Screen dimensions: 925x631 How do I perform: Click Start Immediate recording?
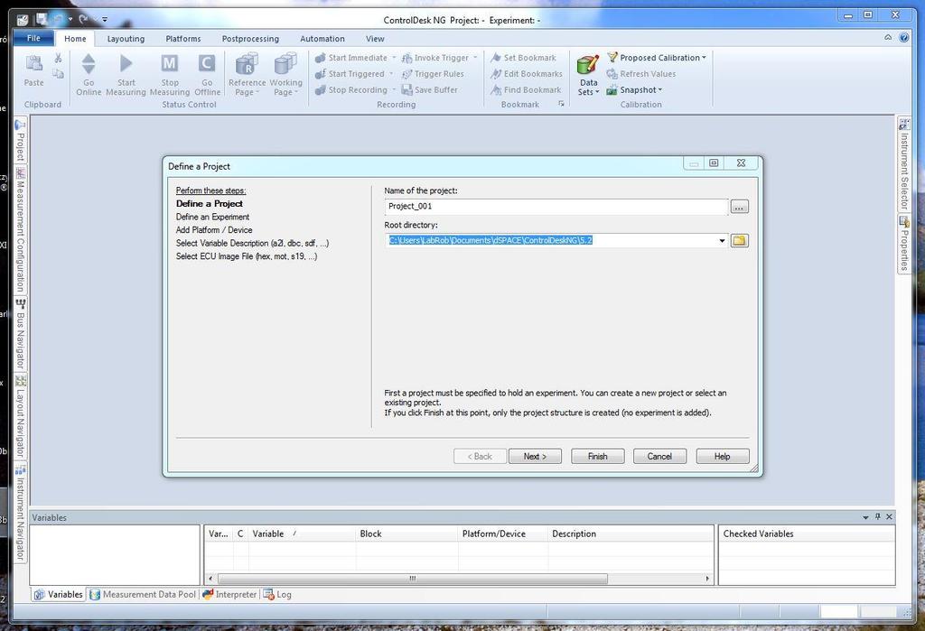pyautogui.click(x=351, y=58)
